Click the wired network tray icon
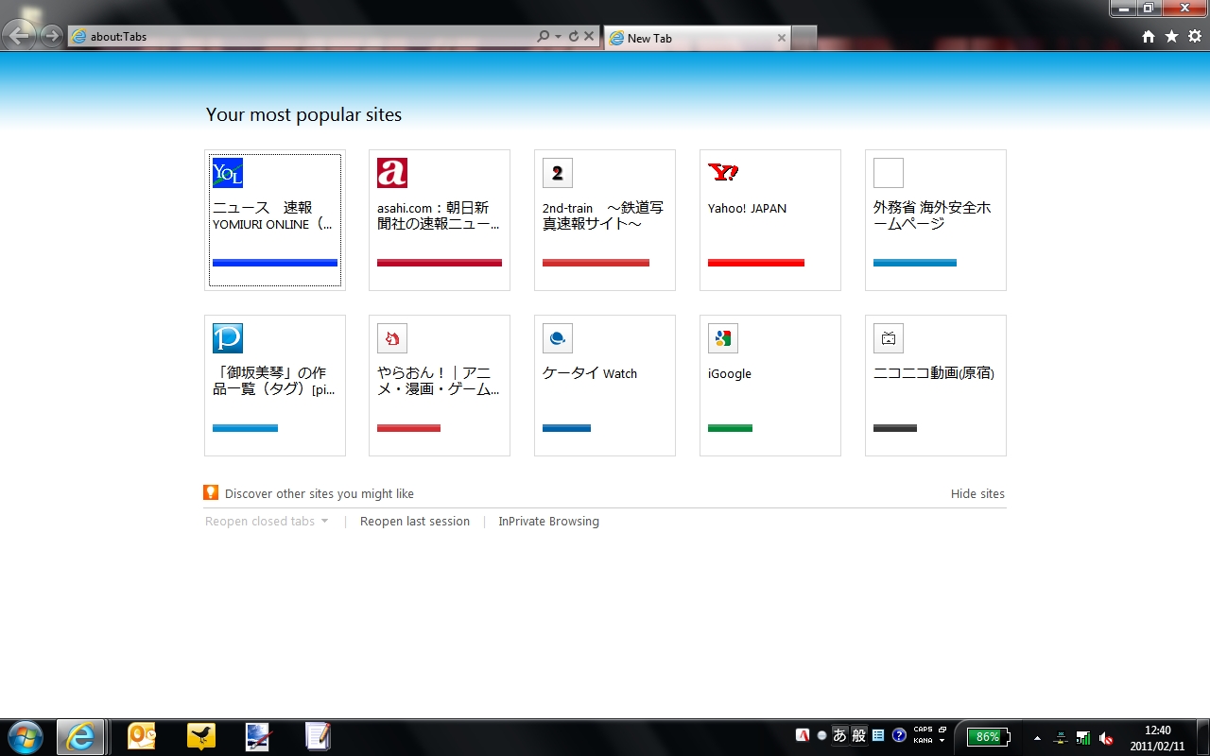This screenshot has width=1210, height=756. pyautogui.click(x=1062, y=737)
